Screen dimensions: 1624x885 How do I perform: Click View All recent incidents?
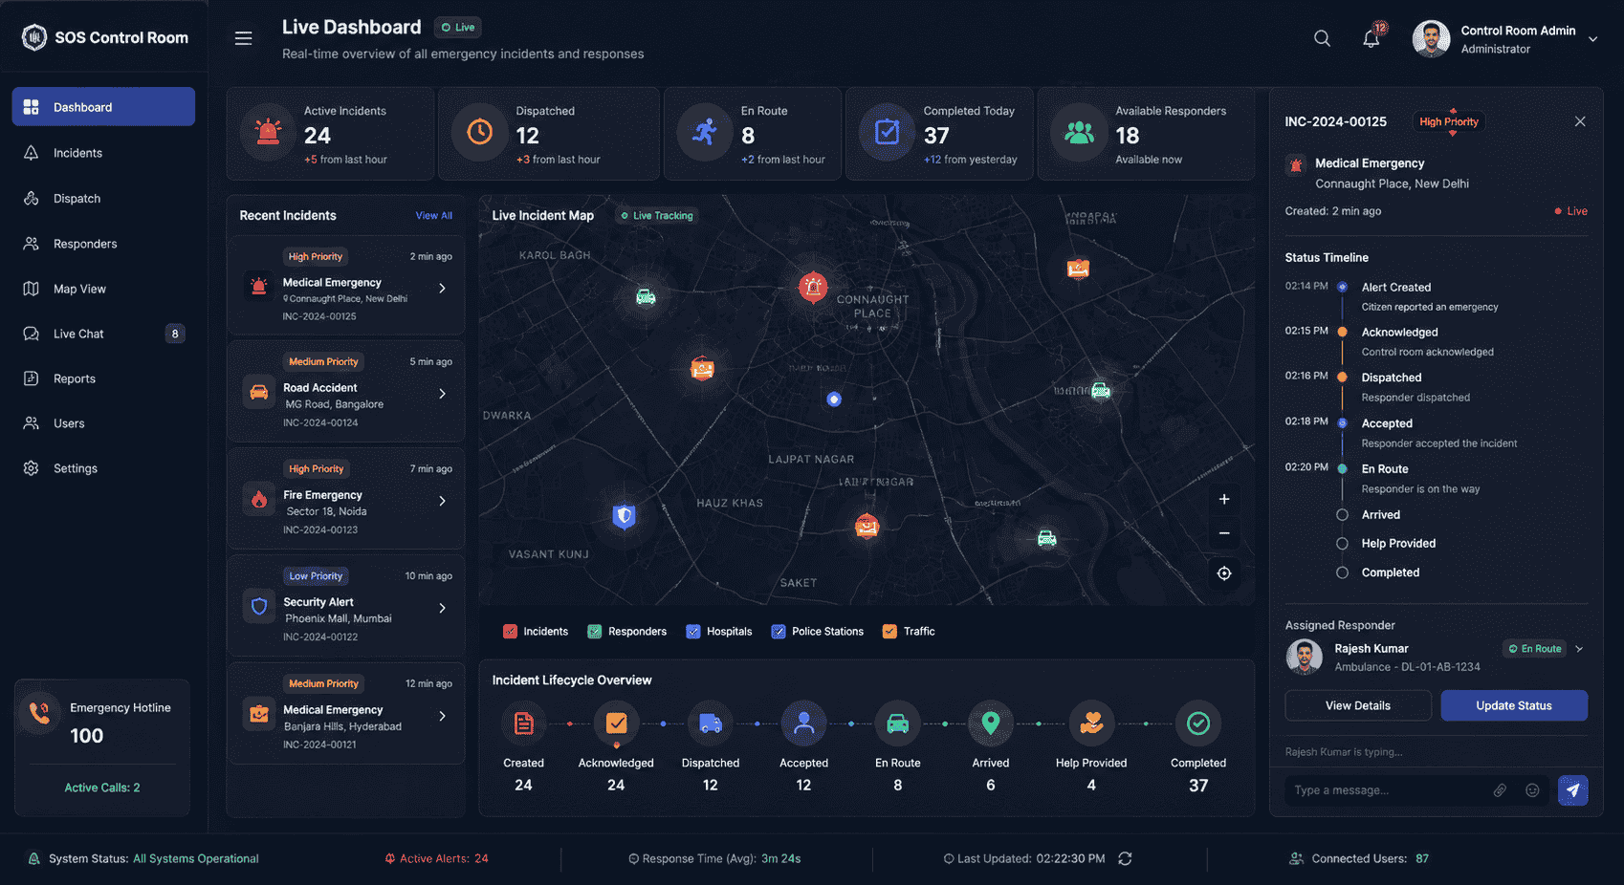pyautogui.click(x=433, y=216)
